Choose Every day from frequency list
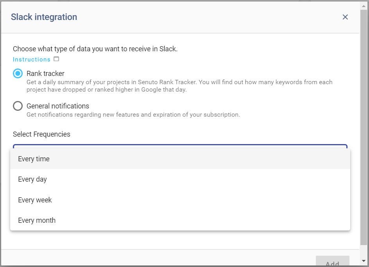The image size is (369, 267). (x=180, y=179)
